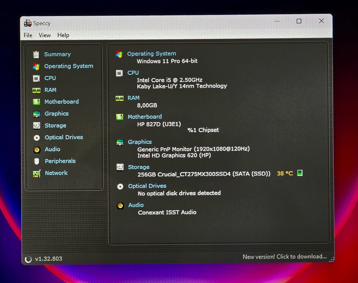The height and width of the screenshot is (283, 358).
Task: Select Summary in the sidebar
Action: pyautogui.click(x=57, y=54)
